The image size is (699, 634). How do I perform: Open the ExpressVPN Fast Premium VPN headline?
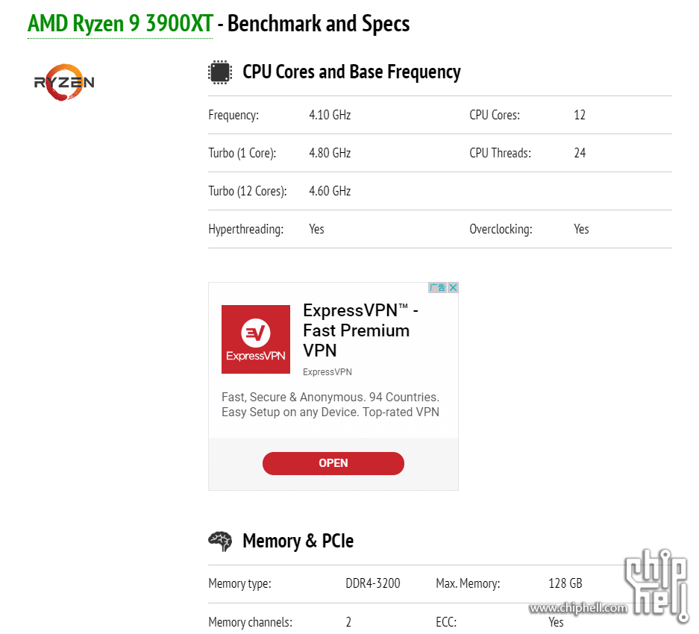(x=360, y=330)
